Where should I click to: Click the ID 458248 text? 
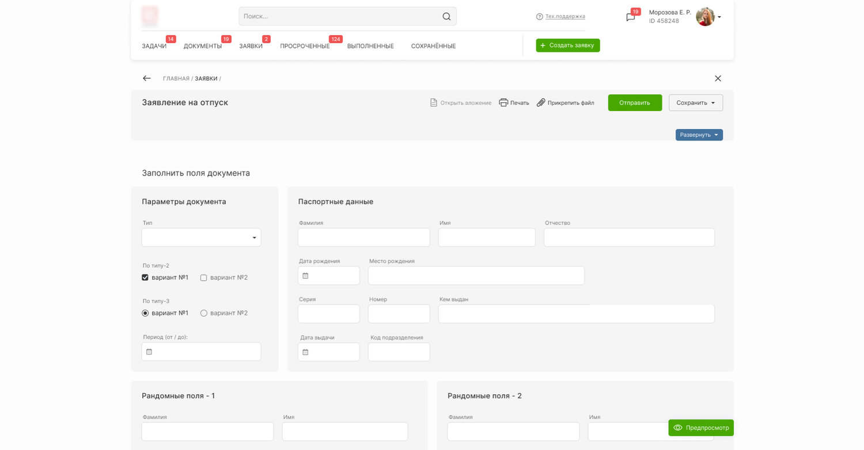(x=664, y=21)
